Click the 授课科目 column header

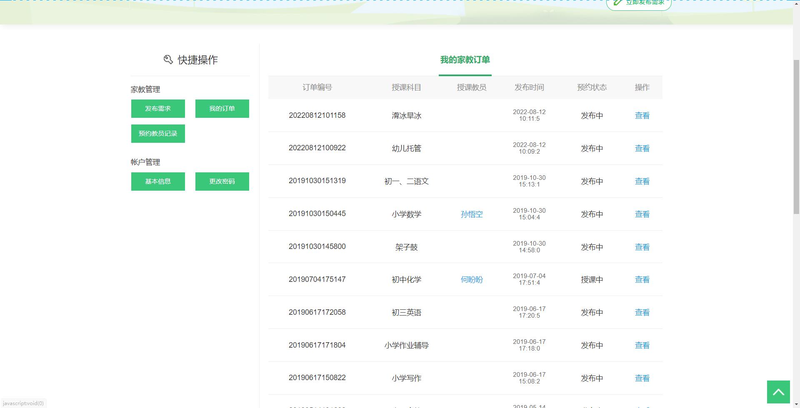click(406, 87)
